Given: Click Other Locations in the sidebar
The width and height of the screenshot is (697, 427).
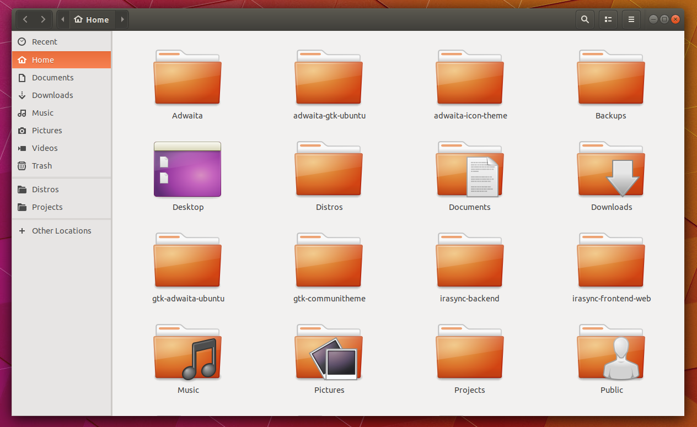Looking at the screenshot, I should pyautogui.click(x=61, y=231).
